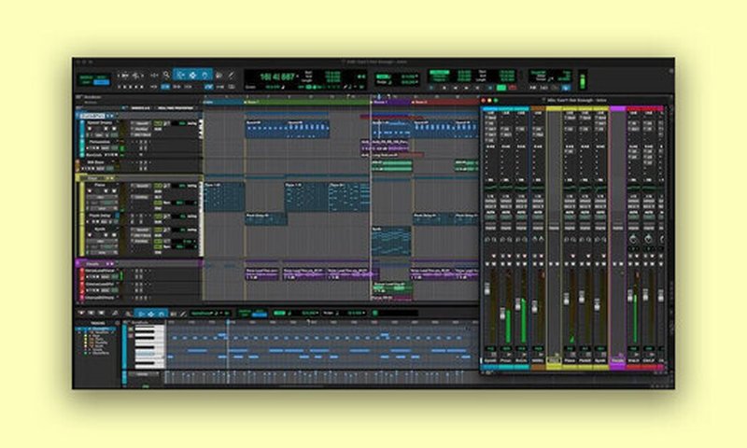Click the Piano track name button

(101, 185)
